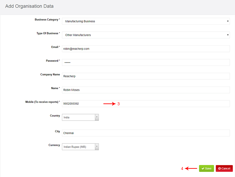This screenshot has height=177, width=235.
Task: Click Indian Rupee (INR) currency value
Action: click(x=75, y=147)
